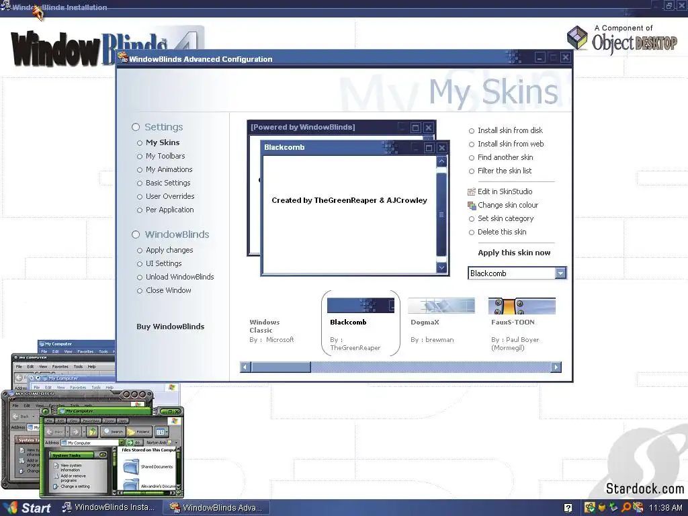
Task: Select the My Toolbars option
Action: click(x=161, y=156)
